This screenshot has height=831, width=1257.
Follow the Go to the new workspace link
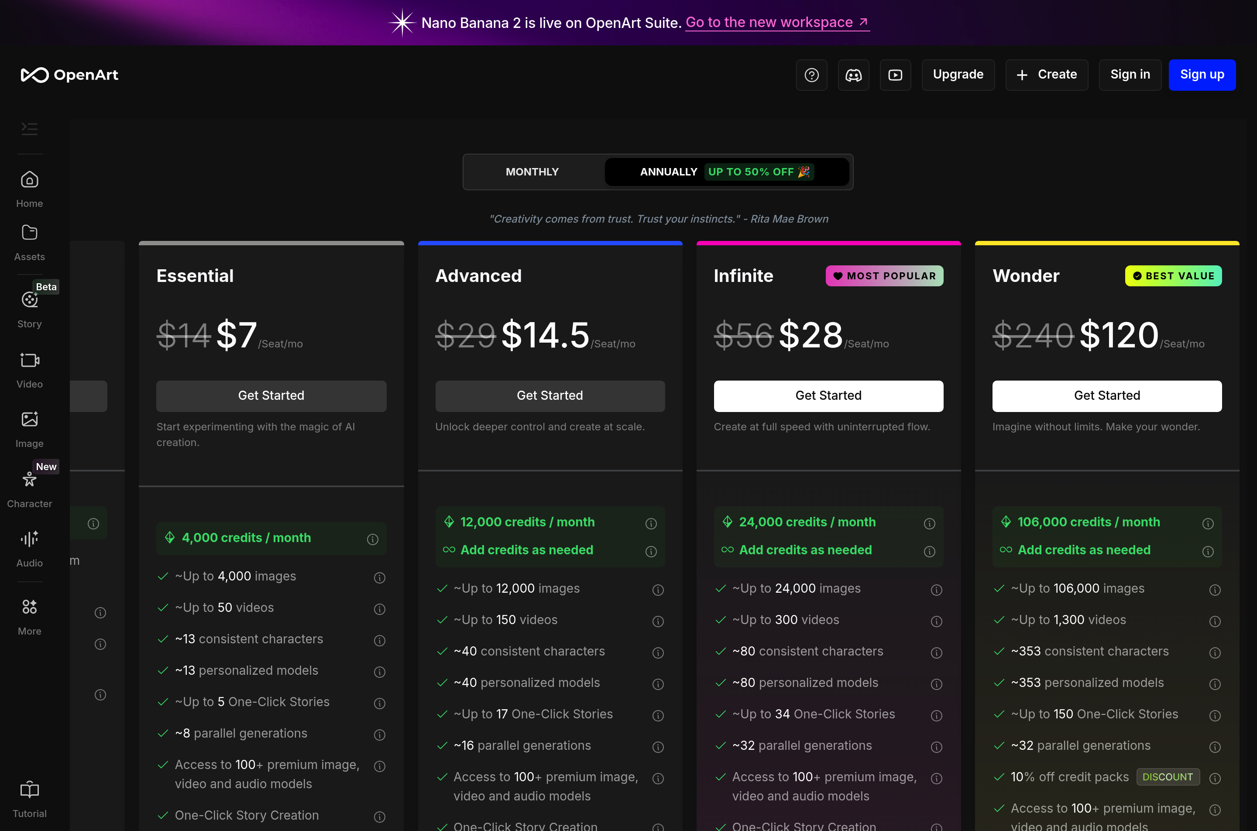pos(776,22)
